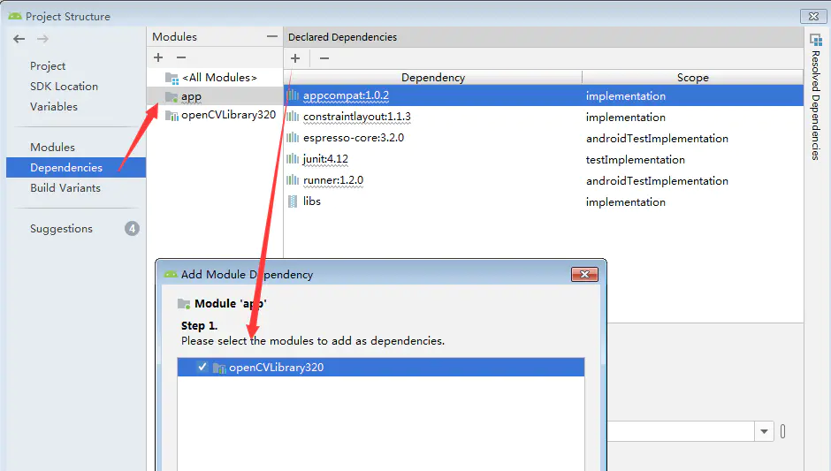Select the app module

click(x=191, y=96)
